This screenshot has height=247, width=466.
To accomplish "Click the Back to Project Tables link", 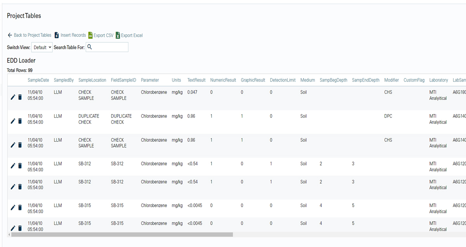I will tap(33, 35).
